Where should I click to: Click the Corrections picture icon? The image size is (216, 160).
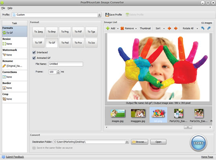point(4,77)
